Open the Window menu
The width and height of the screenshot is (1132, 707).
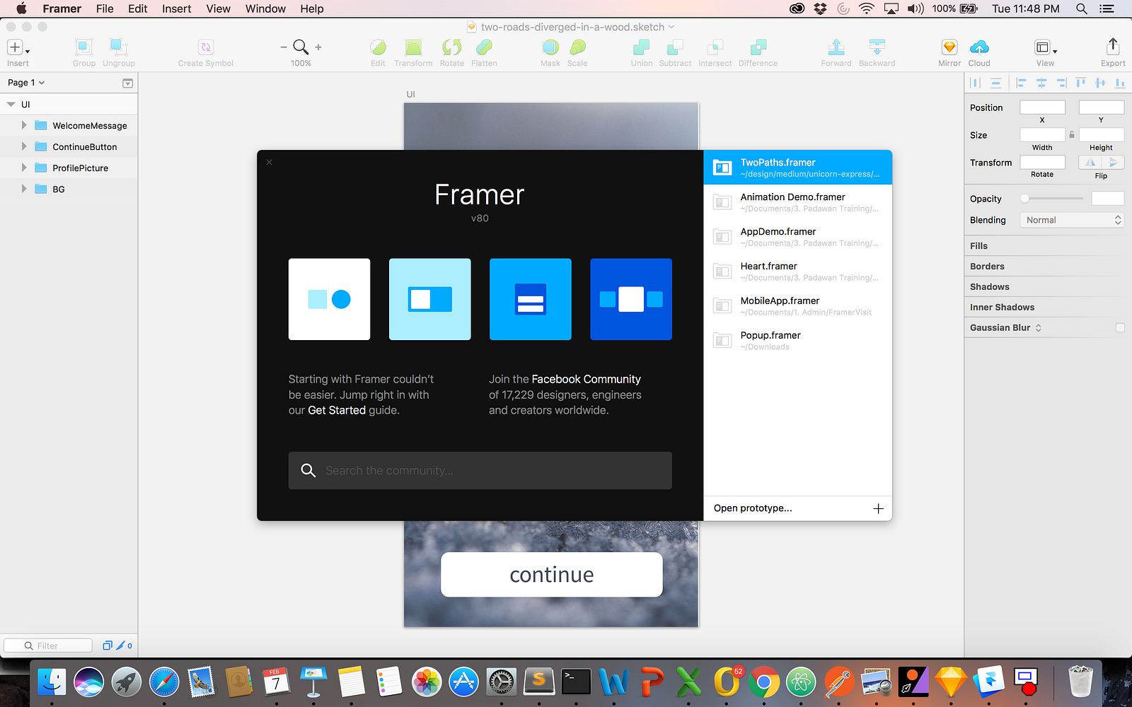[x=265, y=8]
